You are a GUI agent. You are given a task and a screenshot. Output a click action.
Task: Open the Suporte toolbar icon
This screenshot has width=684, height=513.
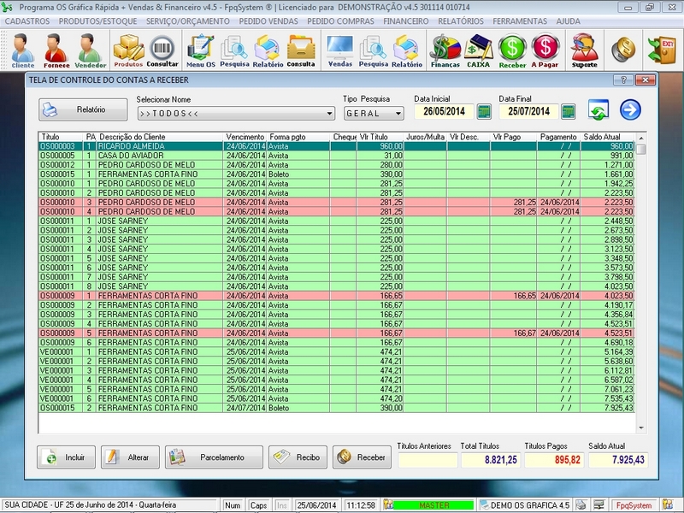pos(584,50)
